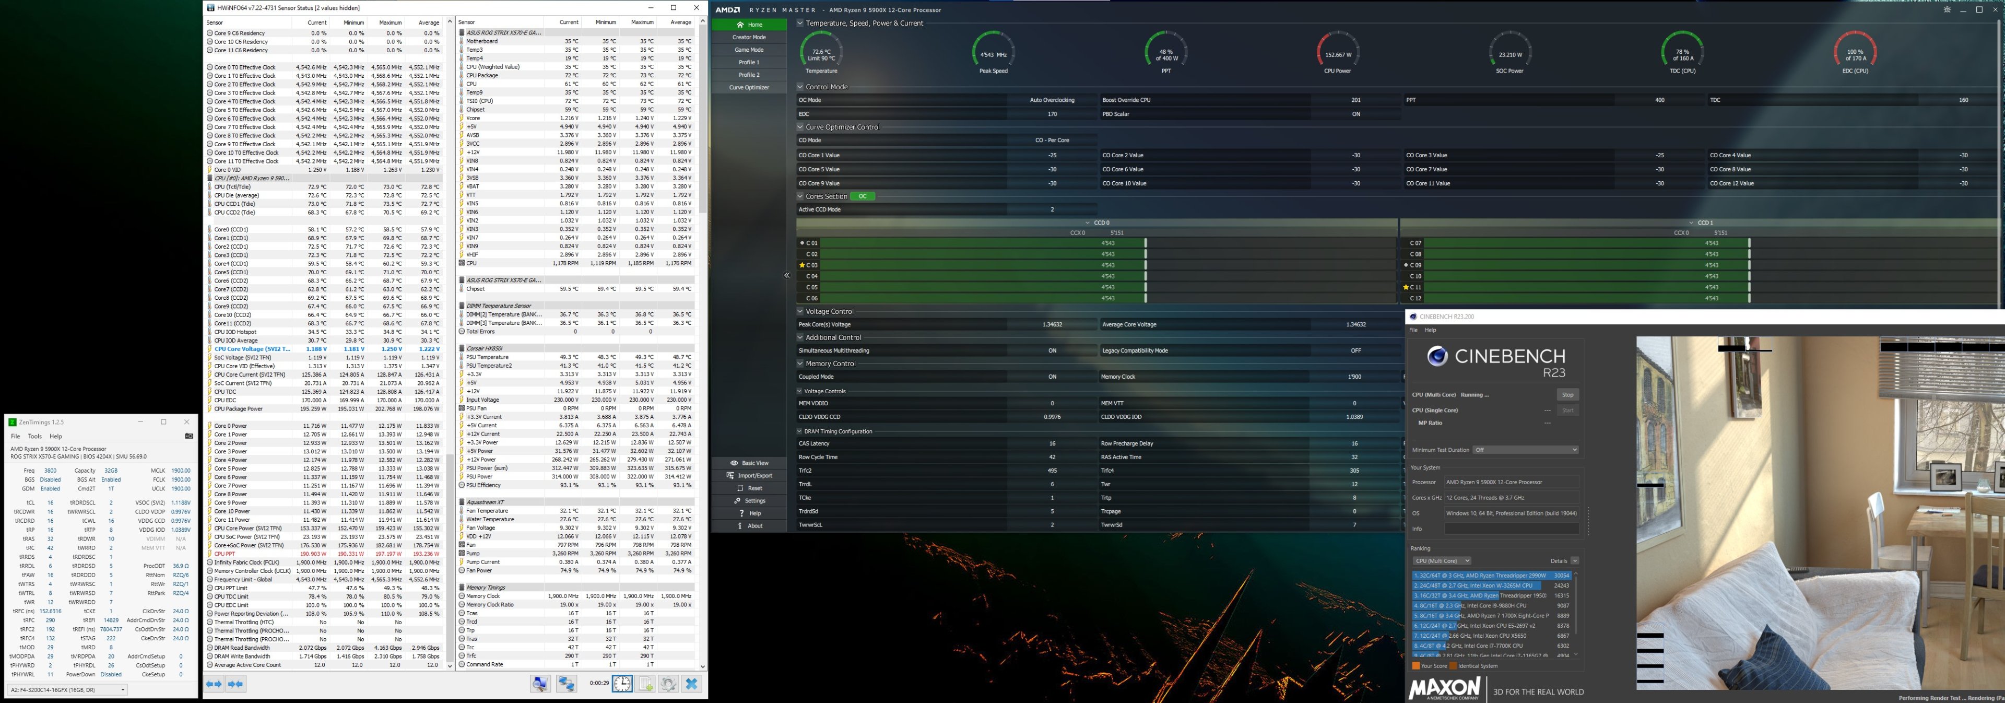Open ZenTimings Tools menu
Screen dimensions: 2005x703
point(34,436)
